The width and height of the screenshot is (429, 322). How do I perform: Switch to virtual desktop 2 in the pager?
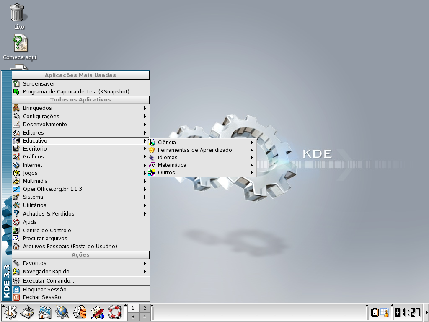[x=145, y=308]
